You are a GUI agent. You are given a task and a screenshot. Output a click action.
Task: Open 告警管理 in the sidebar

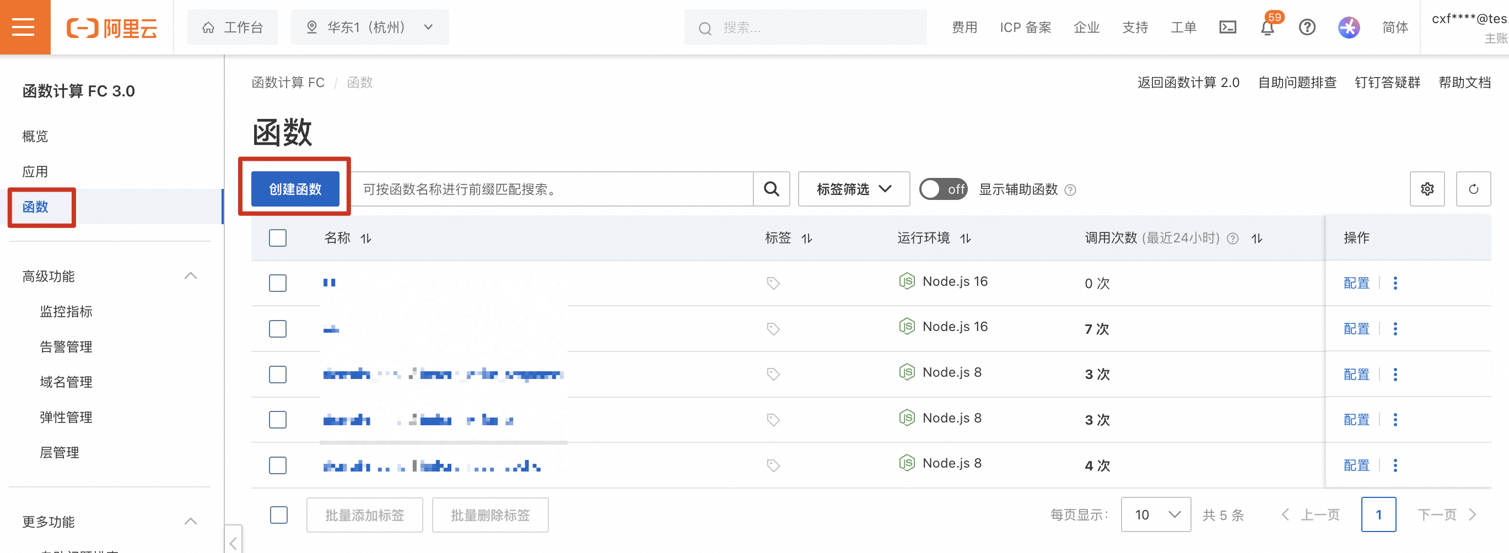click(x=66, y=346)
